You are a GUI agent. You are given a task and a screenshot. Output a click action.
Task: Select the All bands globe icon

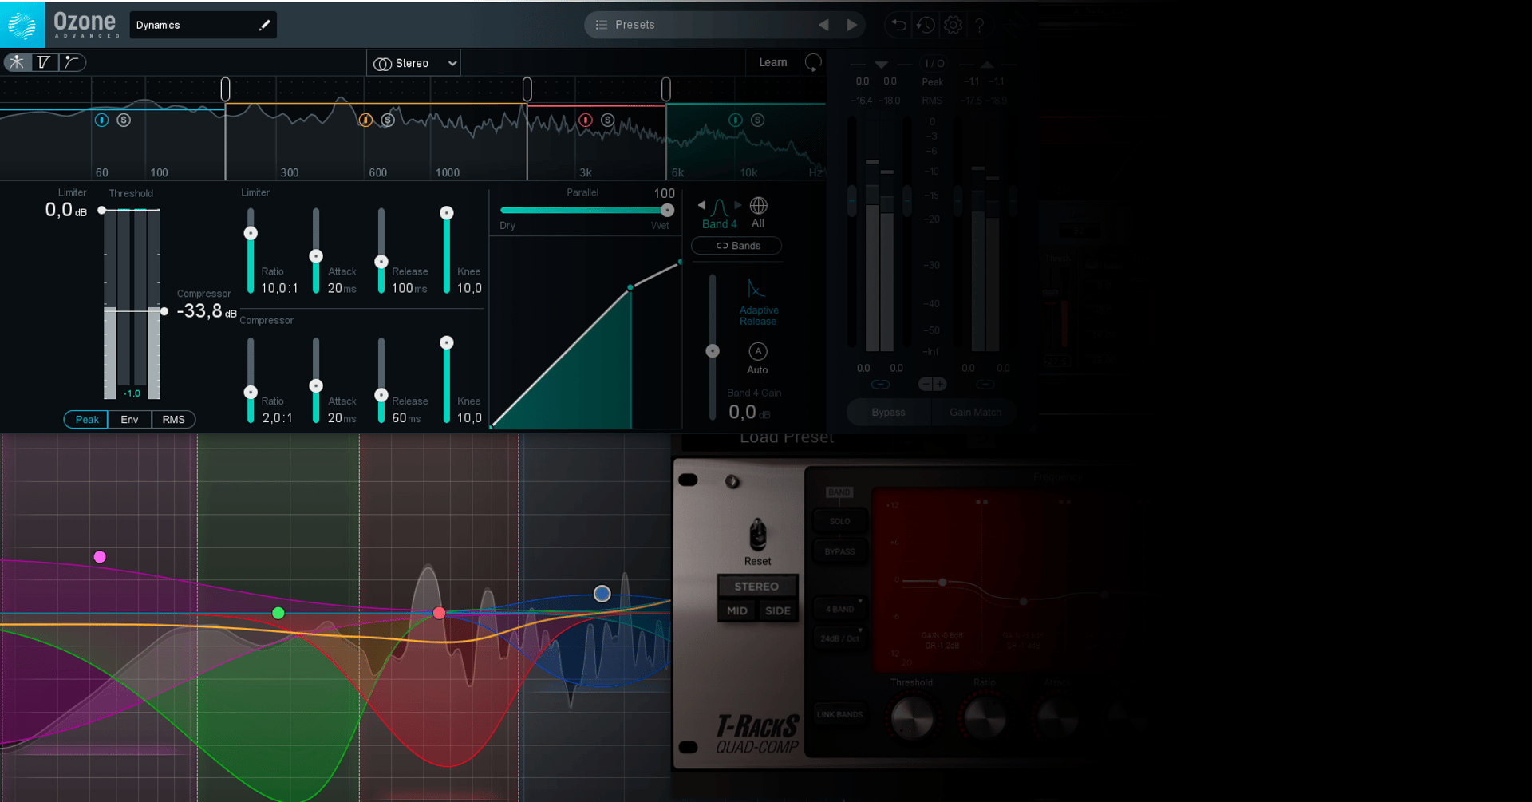(758, 206)
